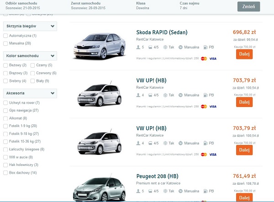Click the Mastercard icon in Skoda RAPID row
The width and height of the screenshot is (274, 202).
[204, 58]
